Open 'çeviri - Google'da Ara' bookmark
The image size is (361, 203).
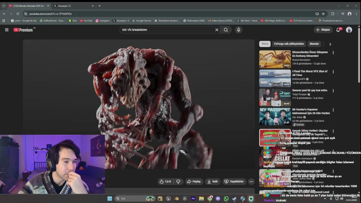click(24, 21)
